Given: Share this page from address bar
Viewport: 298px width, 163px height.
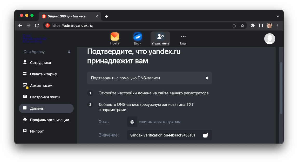Looking at the screenshot, I should (x=234, y=25).
